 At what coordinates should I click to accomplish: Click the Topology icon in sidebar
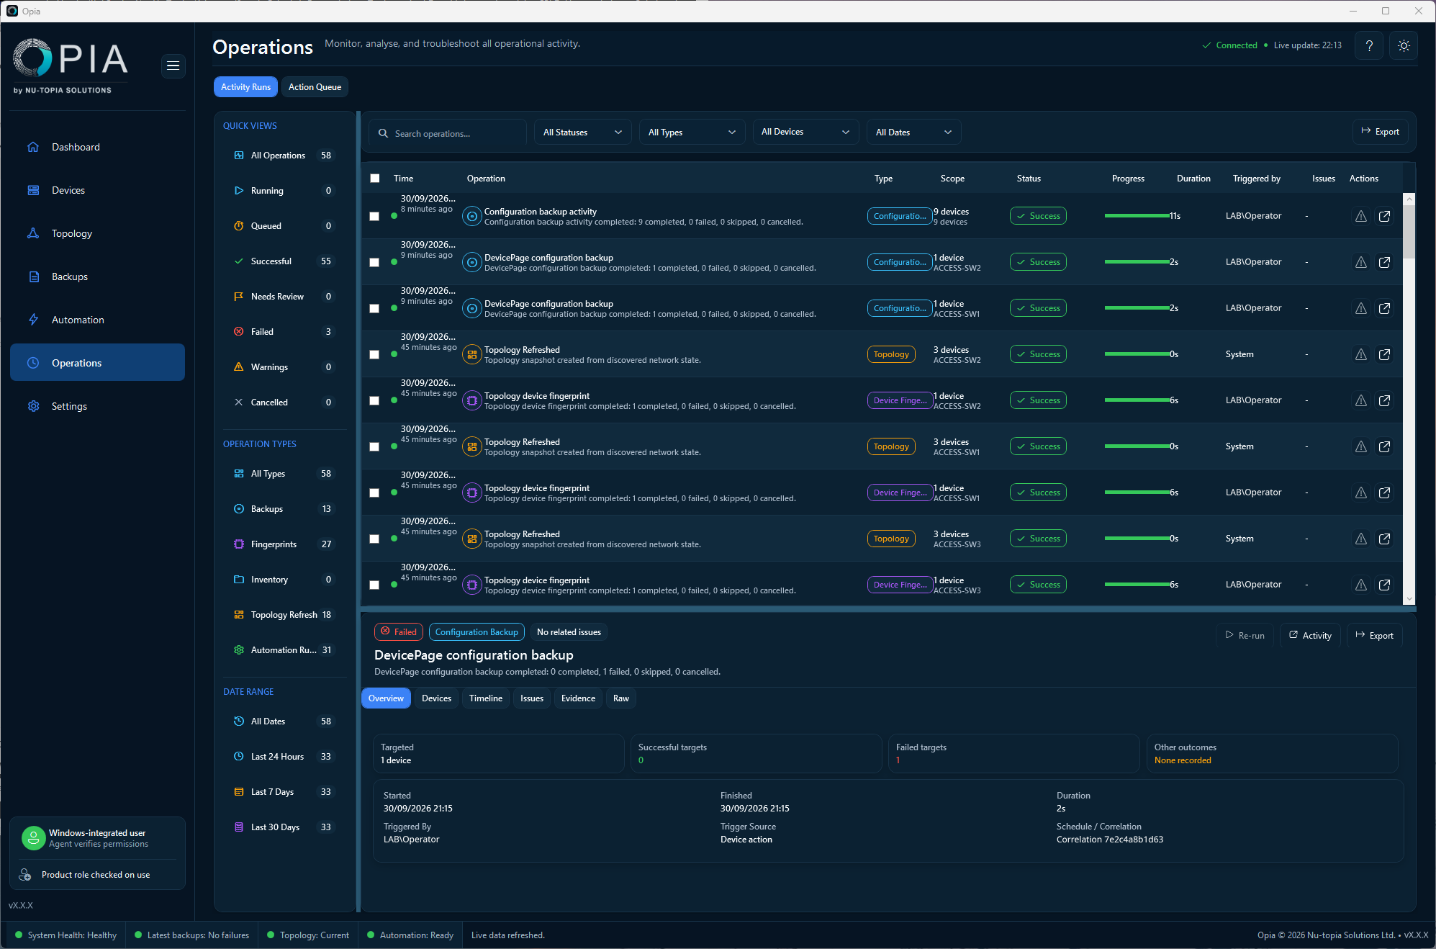click(33, 233)
